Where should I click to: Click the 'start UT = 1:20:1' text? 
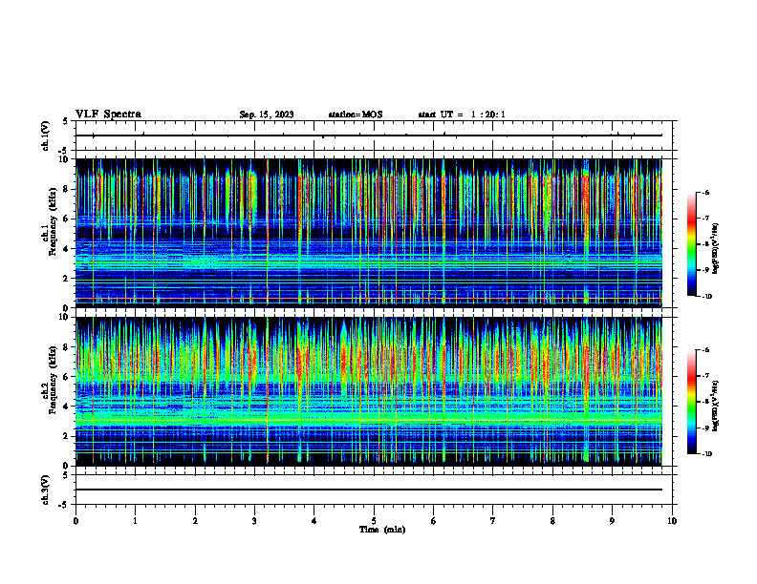(x=462, y=115)
